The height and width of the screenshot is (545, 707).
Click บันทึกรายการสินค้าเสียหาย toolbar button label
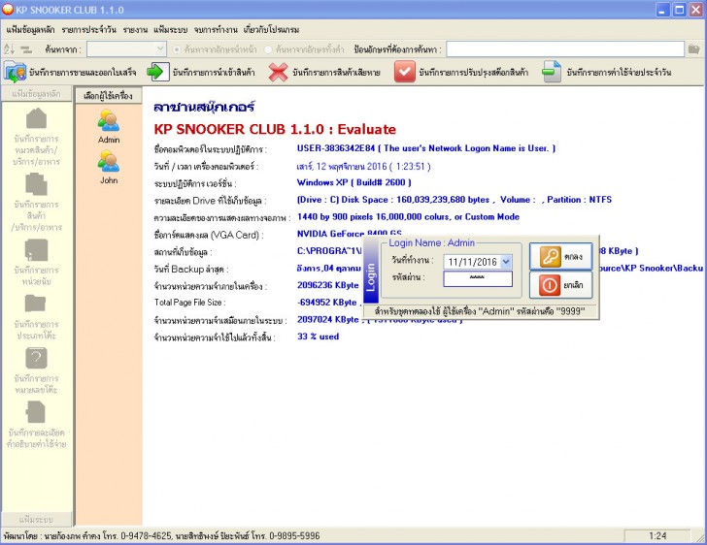(336, 72)
